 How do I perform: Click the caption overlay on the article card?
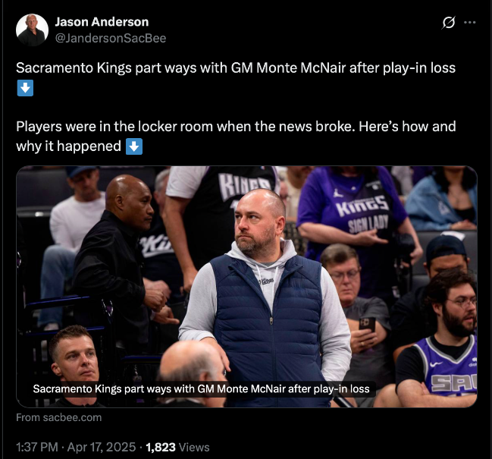(201, 389)
